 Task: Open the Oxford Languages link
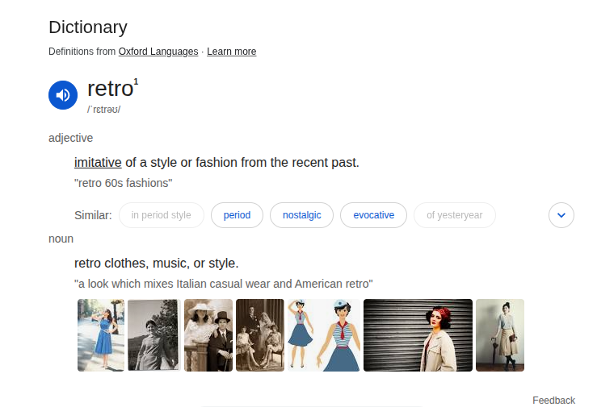point(158,52)
